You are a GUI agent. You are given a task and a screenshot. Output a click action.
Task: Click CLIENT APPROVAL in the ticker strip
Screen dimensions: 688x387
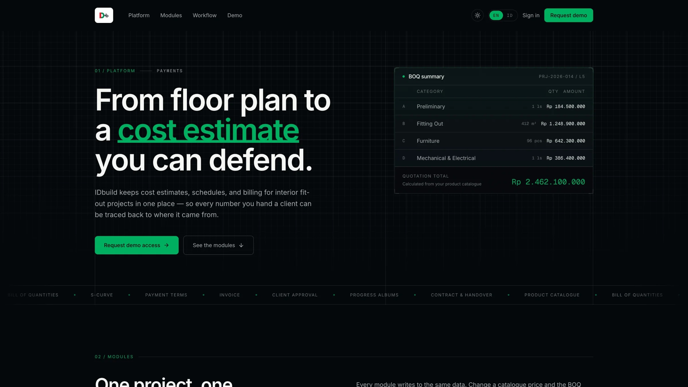tap(295, 295)
